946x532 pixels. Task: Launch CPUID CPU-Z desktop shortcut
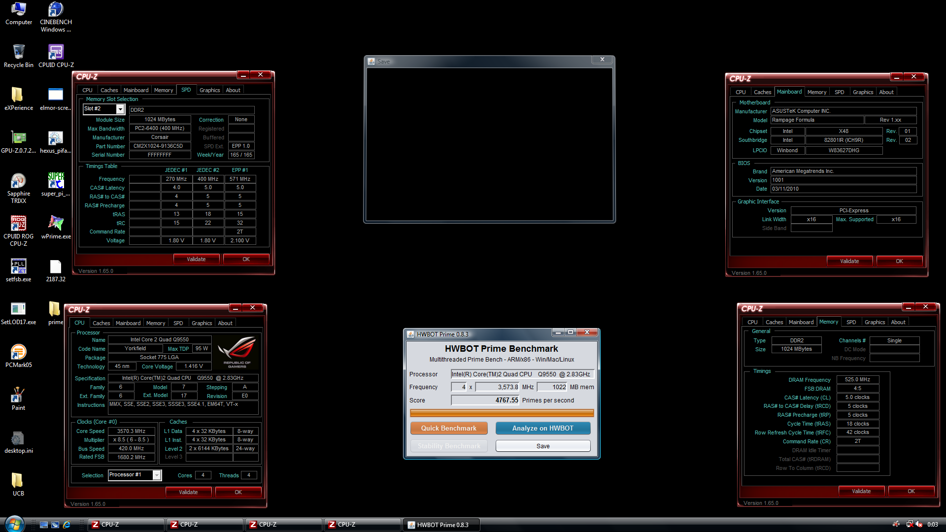pyautogui.click(x=56, y=56)
